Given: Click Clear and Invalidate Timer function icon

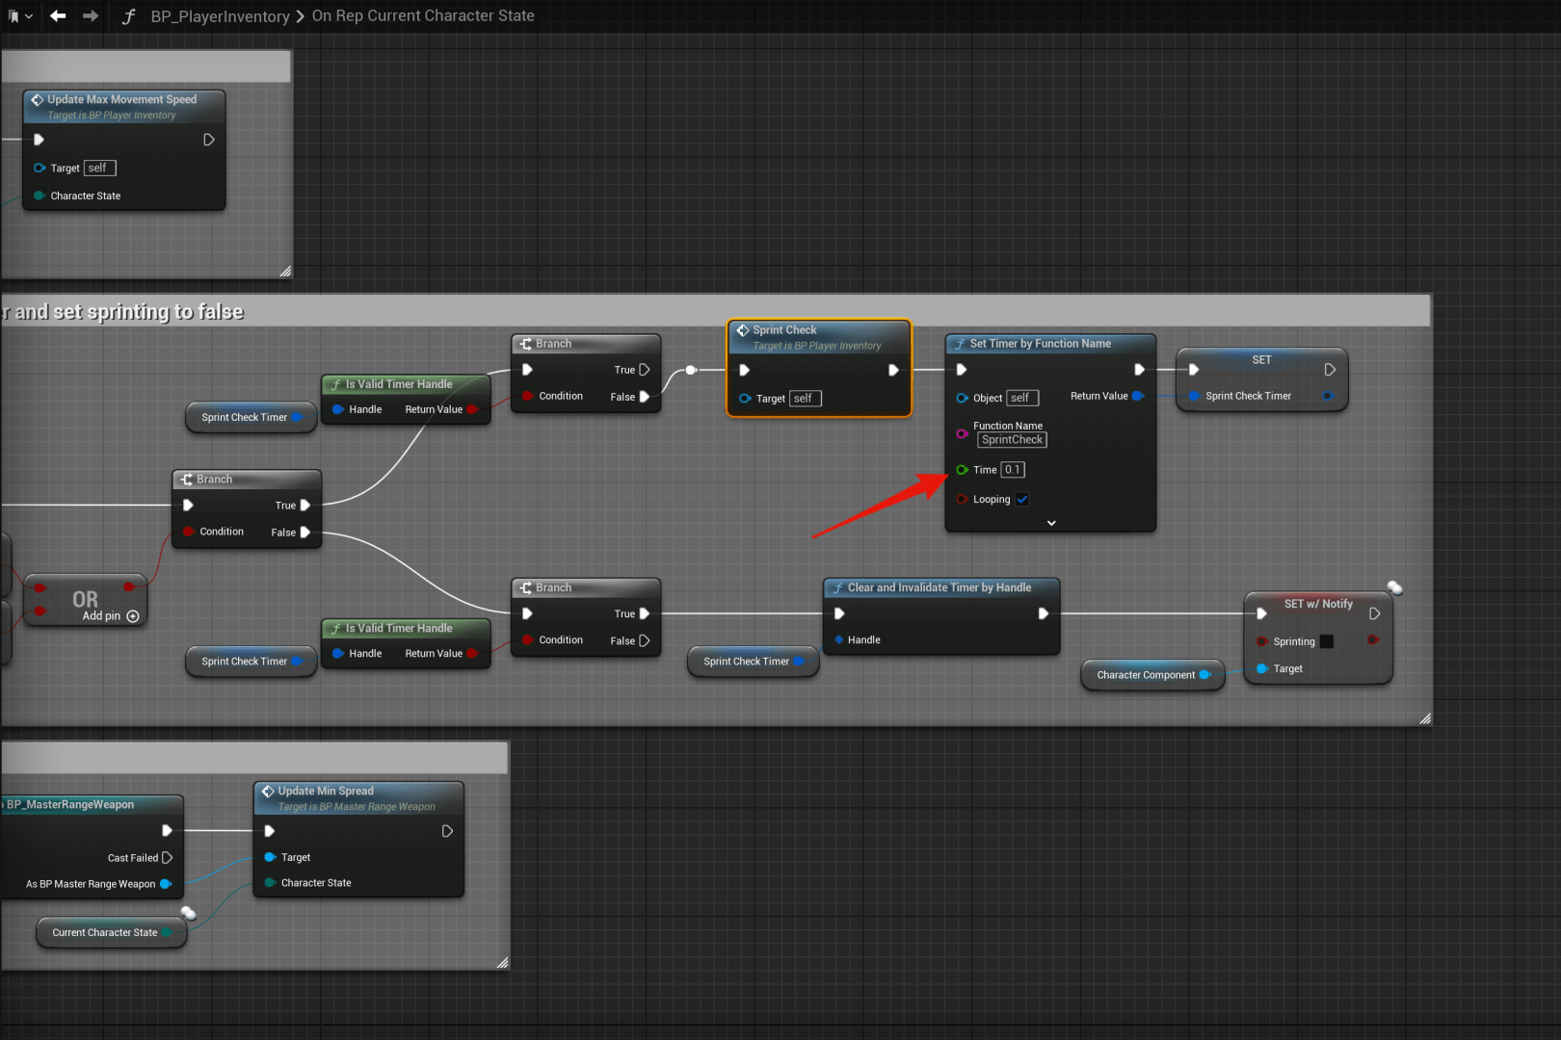Looking at the screenshot, I should point(838,588).
